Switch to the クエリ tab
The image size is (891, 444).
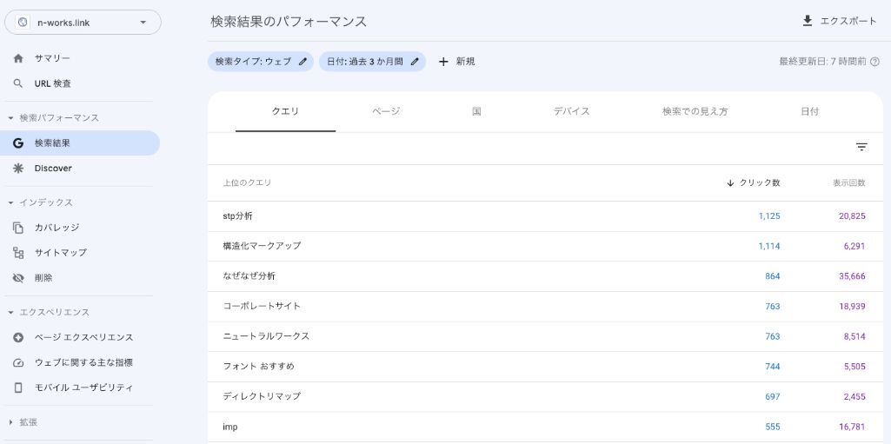[285, 111]
